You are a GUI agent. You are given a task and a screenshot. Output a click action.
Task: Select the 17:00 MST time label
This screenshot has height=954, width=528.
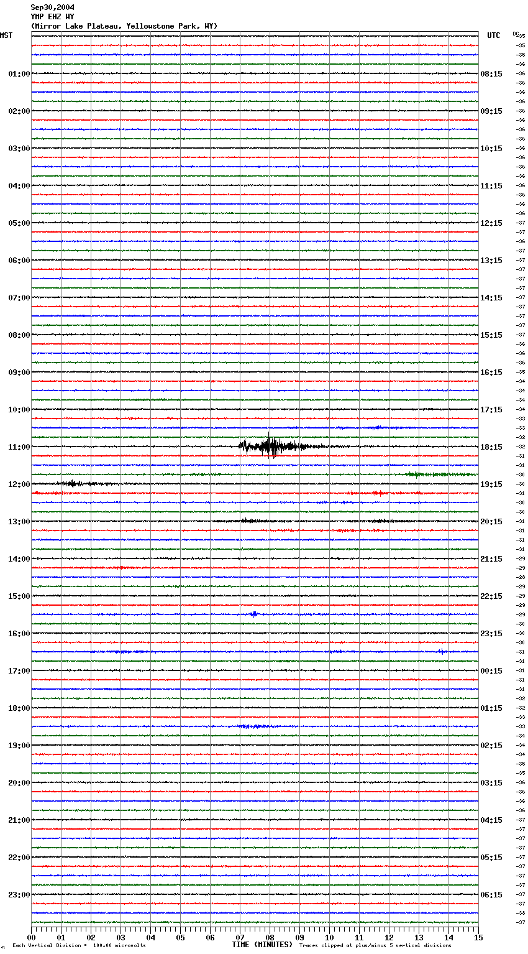[x=19, y=671]
